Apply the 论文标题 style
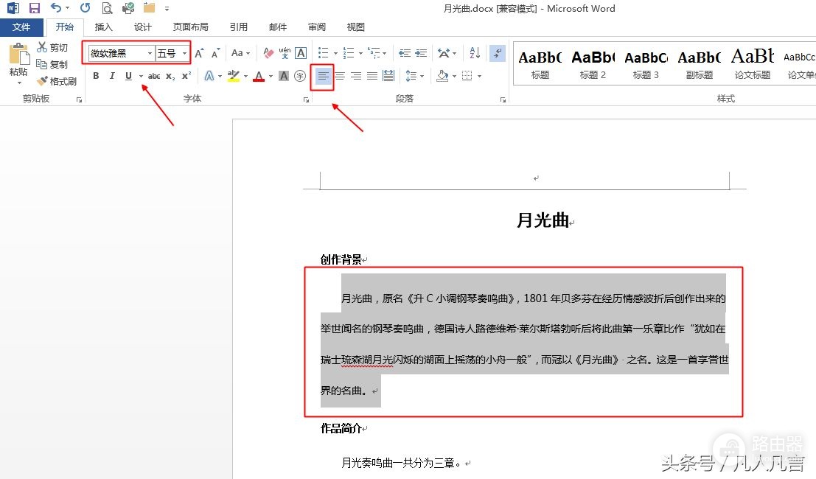The width and height of the screenshot is (816, 479). point(753,64)
